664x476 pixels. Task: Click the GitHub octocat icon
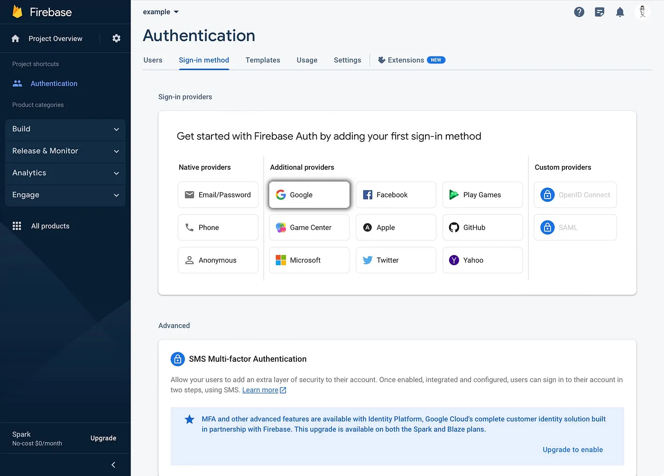pyautogui.click(x=454, y=228)
